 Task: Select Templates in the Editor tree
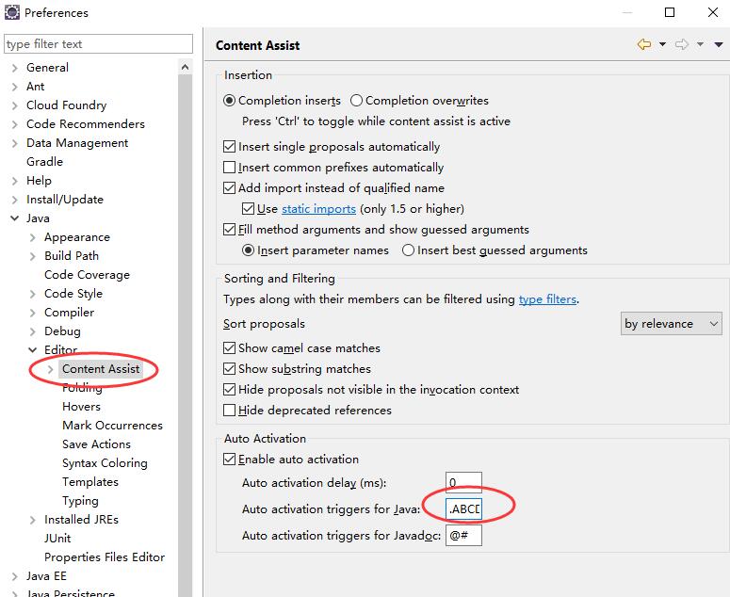click(x=90, y=482)
